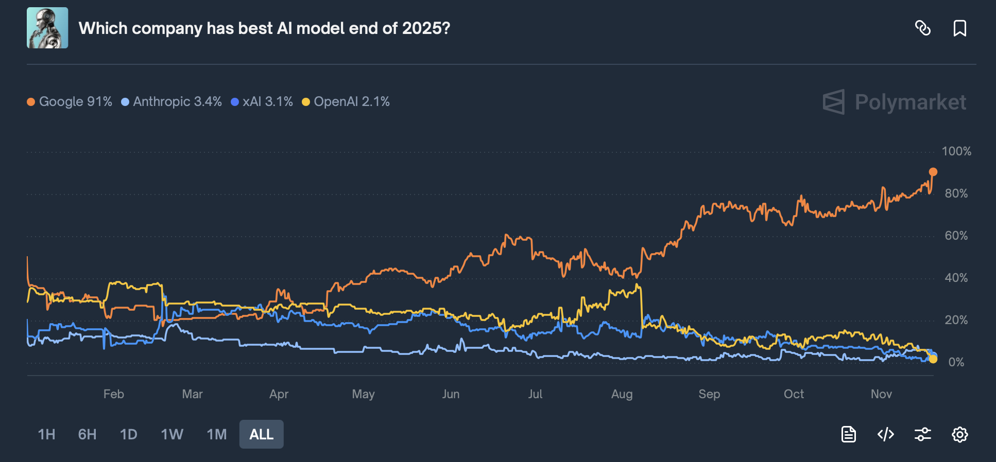Image resolution: width=996 pixels, height=462 pixels.
Task: Switch chart to 1W range
Action: tap(171, 434)
